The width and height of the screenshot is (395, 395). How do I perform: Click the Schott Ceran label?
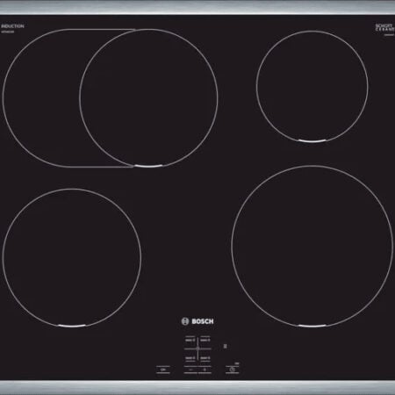coord(384,28)
